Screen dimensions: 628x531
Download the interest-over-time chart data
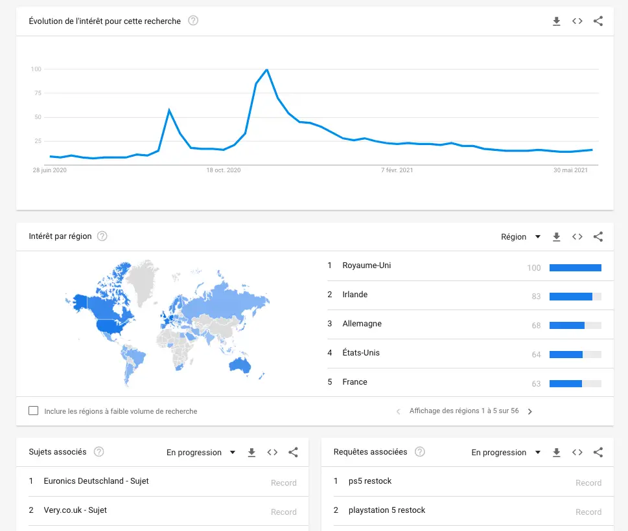[556, 21]
